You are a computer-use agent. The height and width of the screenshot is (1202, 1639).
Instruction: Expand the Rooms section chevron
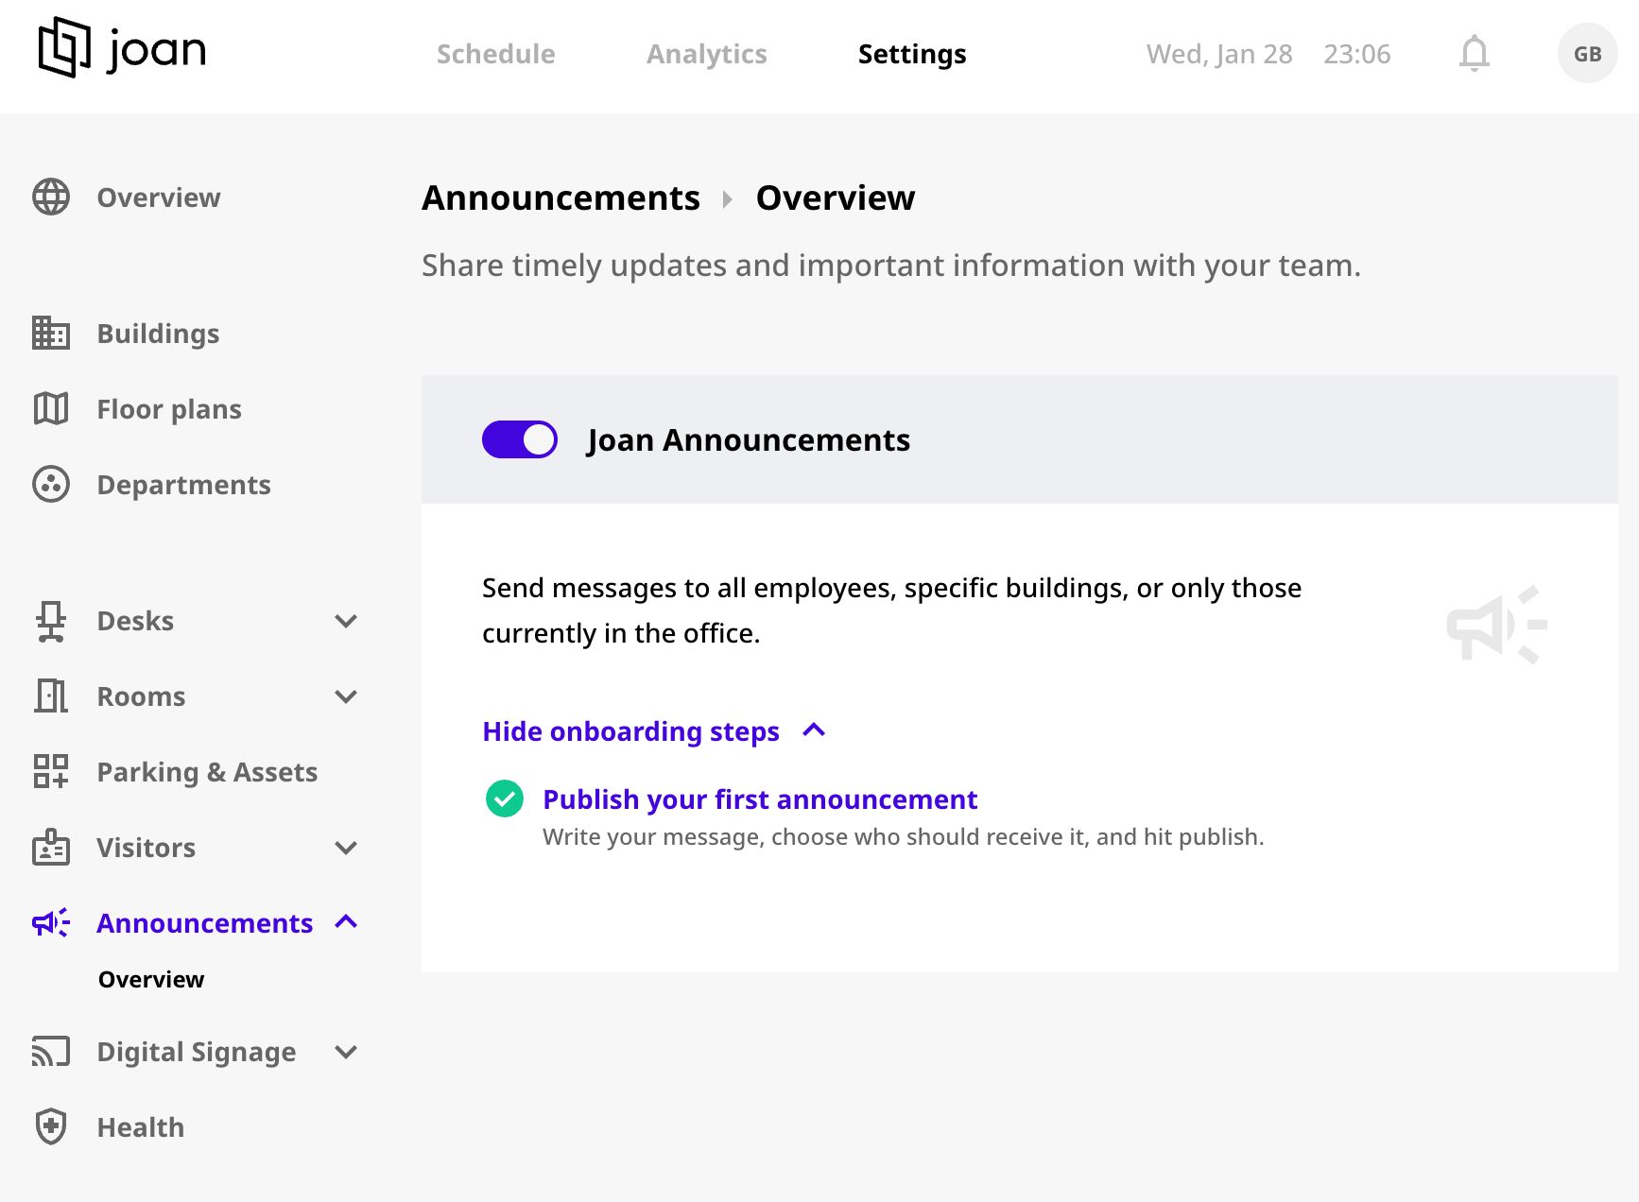[x=346, y=696]
